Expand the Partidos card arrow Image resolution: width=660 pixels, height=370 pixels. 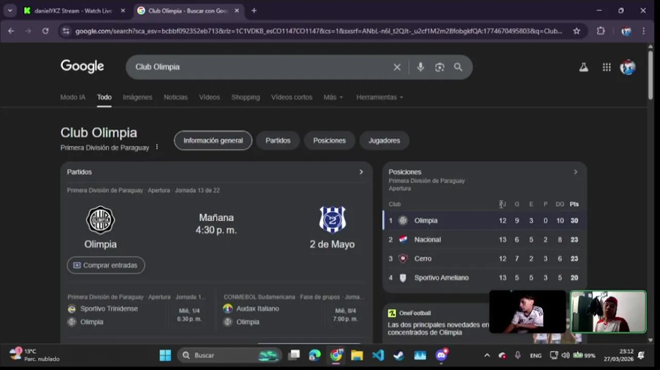(x=361, y=172)
